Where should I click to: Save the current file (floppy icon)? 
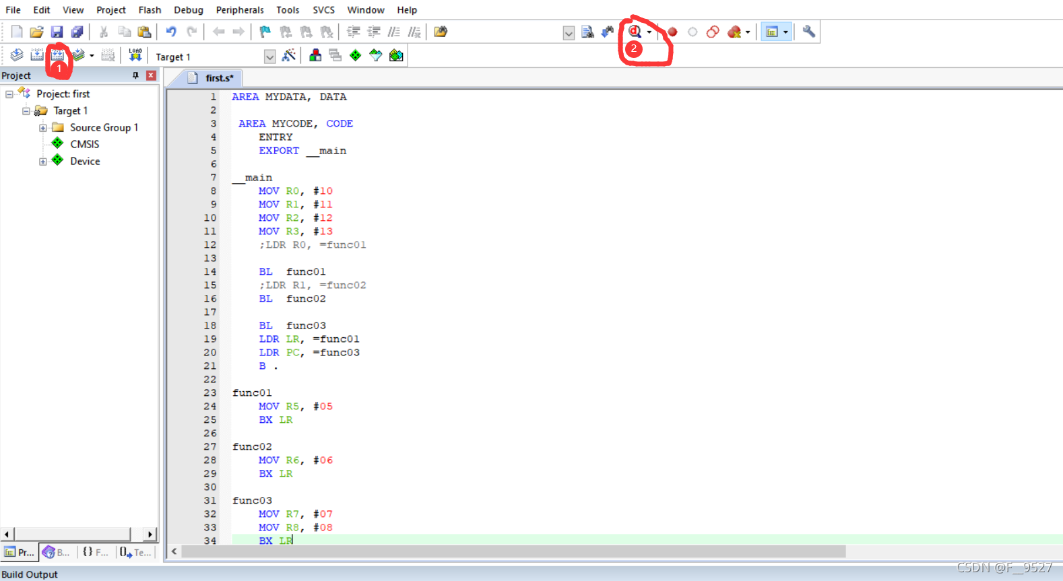tap(57, 32)
